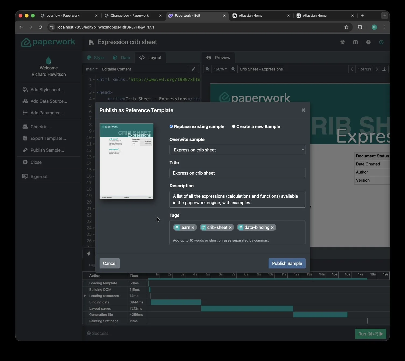This screenshot has width=405, height=361.
Task: Click the Crib Sheet - Expressions preview title
Action: point(261,69)
